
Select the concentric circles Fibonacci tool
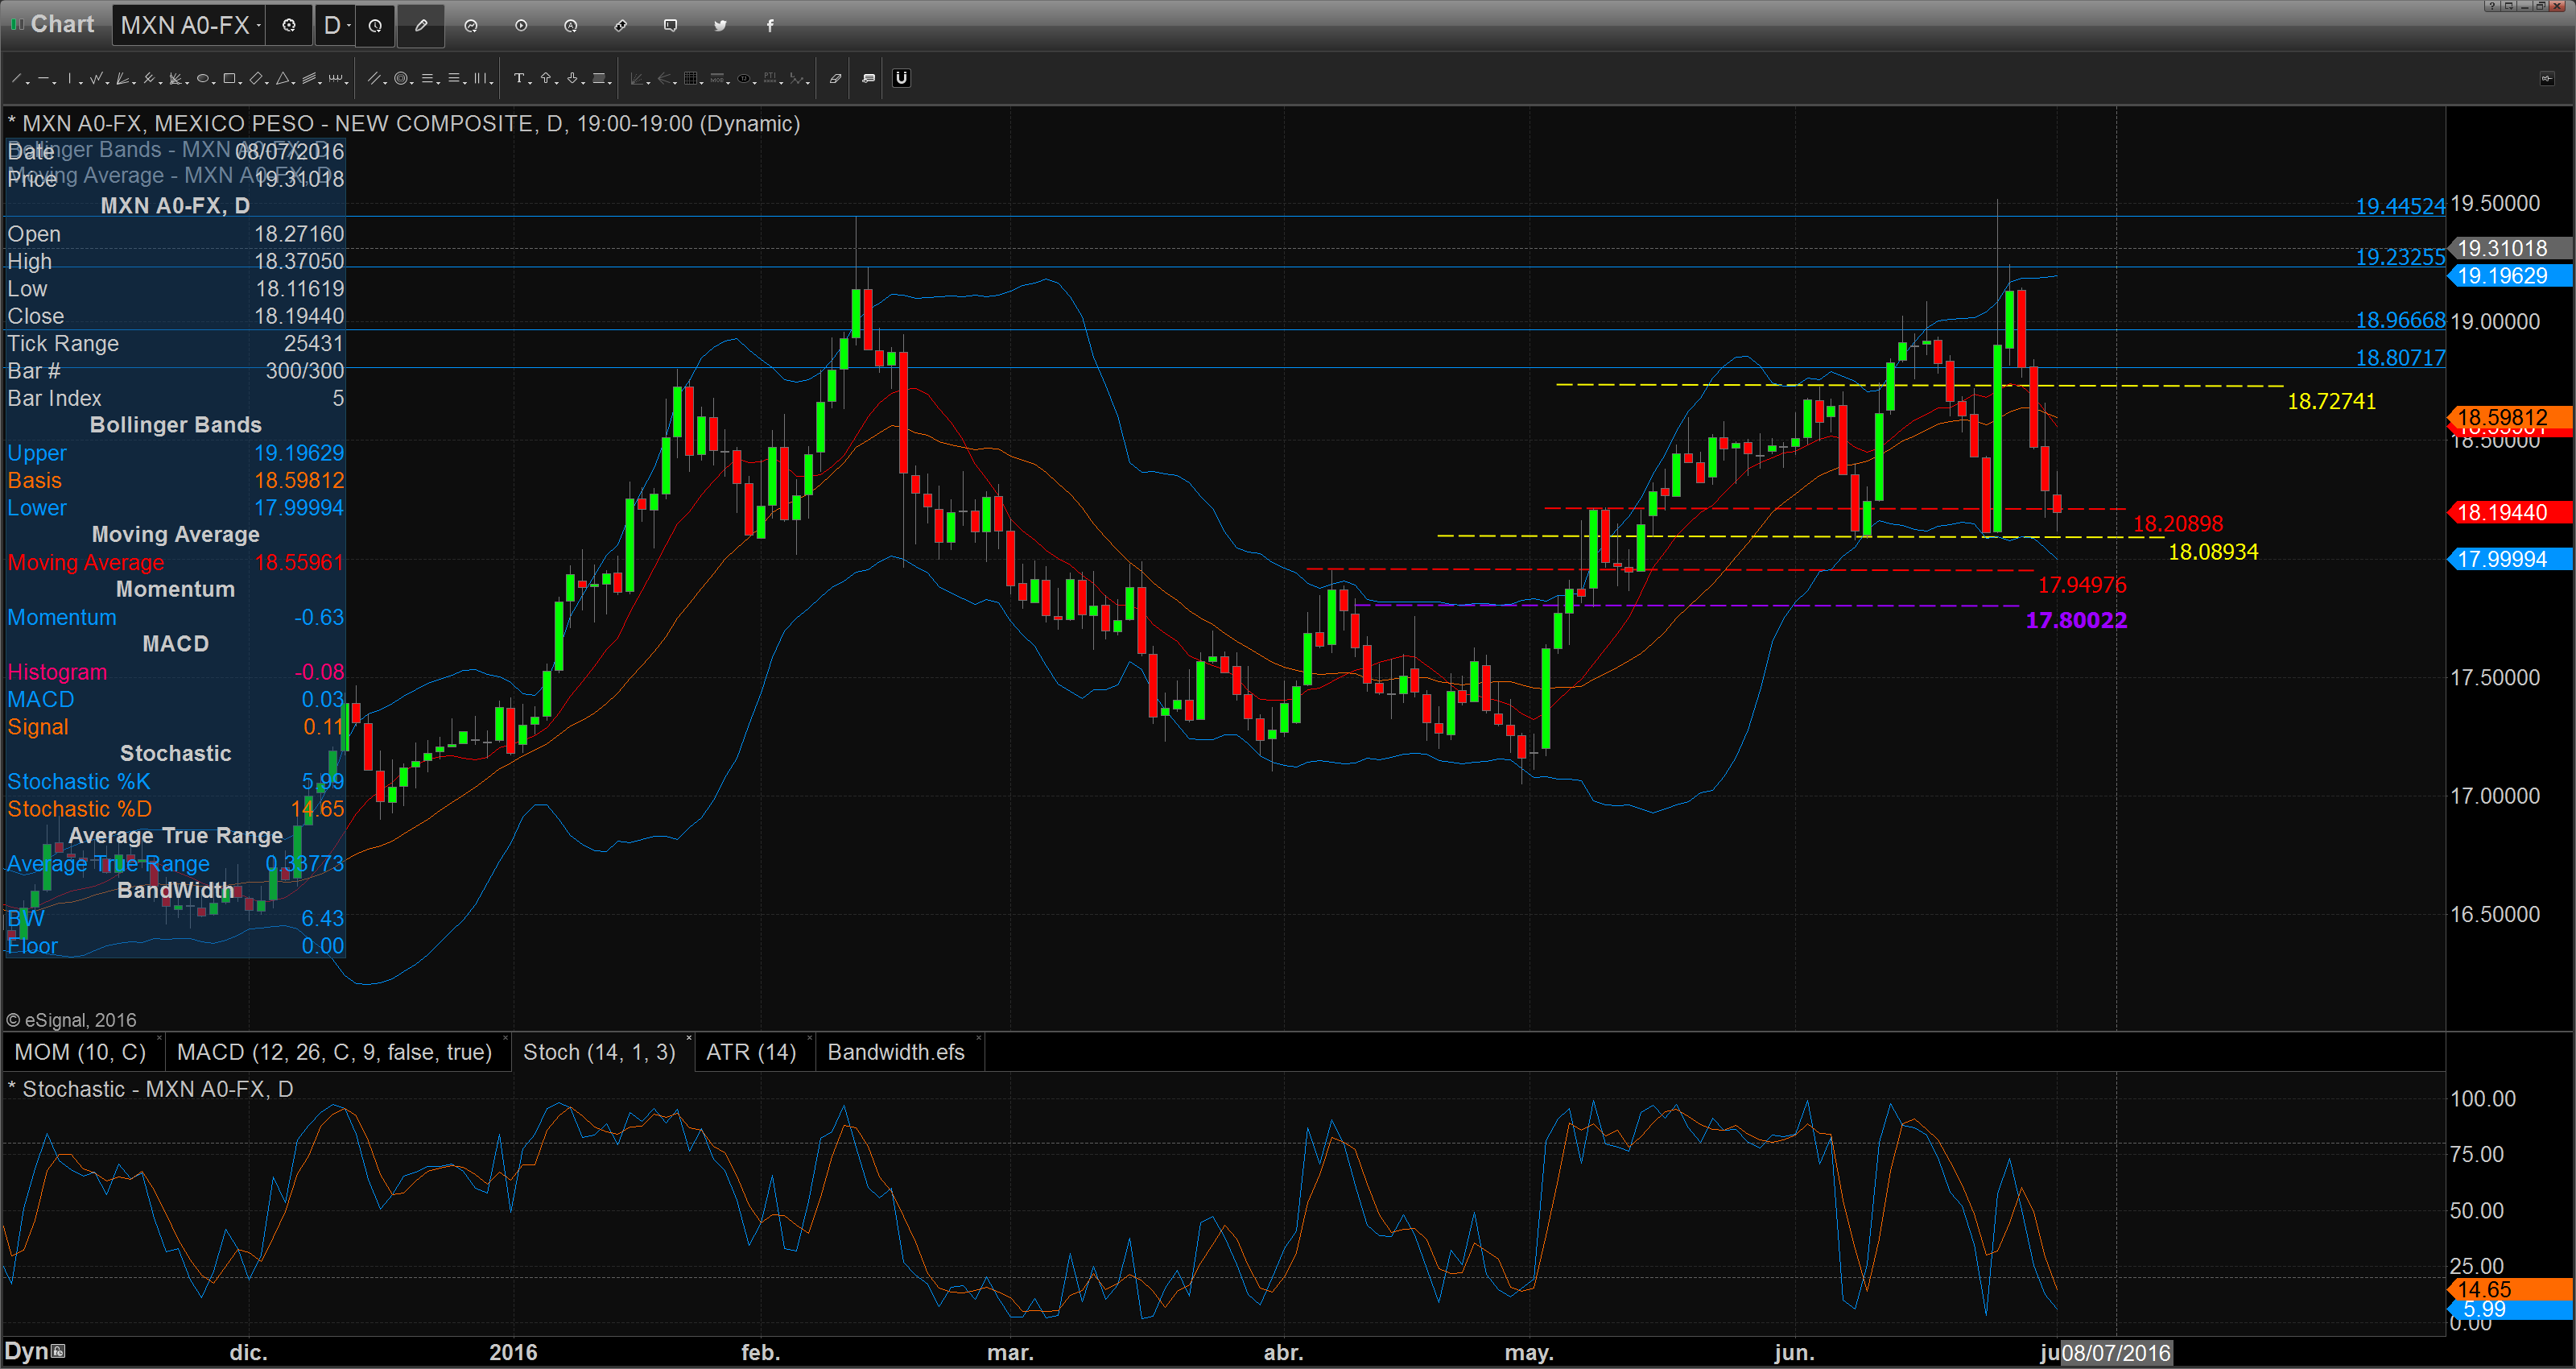[x=401, y=78]
